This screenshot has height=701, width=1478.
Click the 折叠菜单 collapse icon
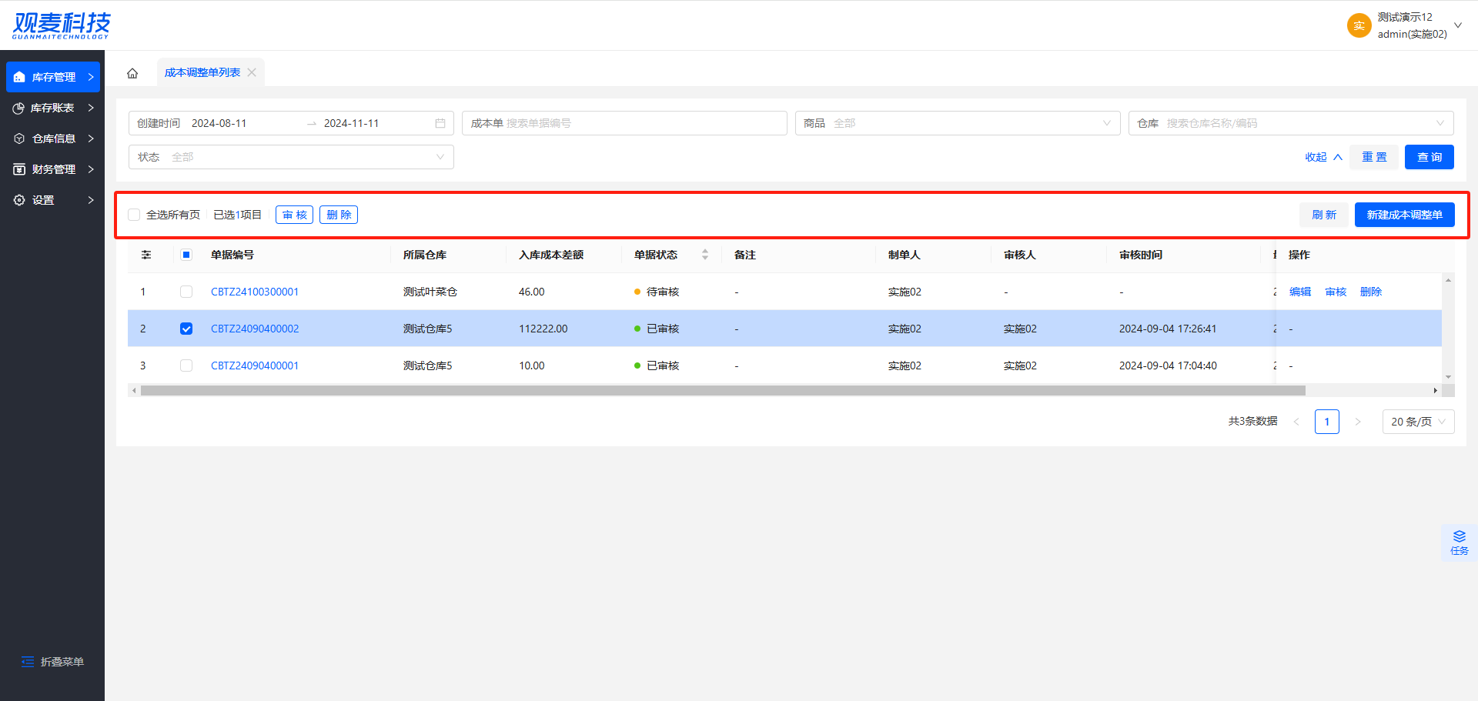28,662
